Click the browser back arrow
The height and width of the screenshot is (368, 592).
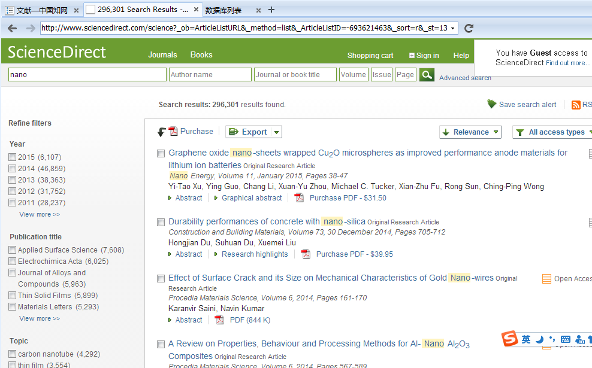click(12, 28)
